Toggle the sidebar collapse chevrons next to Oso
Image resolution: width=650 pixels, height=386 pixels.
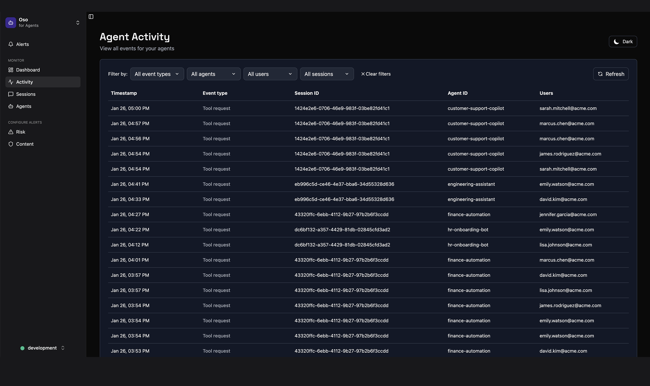[x=78, y=22]
